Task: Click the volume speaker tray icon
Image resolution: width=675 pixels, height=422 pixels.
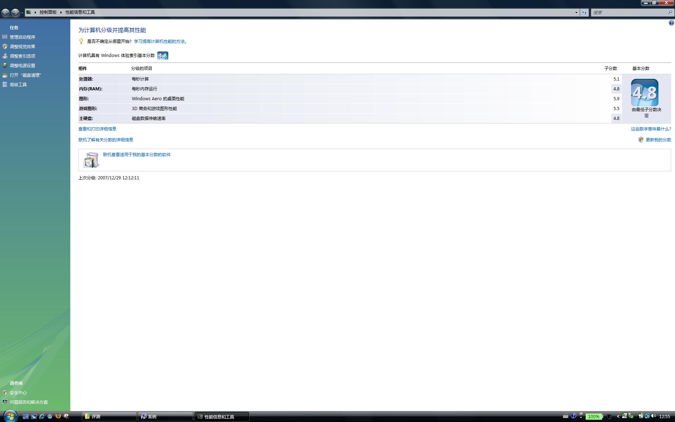Action: [653, 416]
